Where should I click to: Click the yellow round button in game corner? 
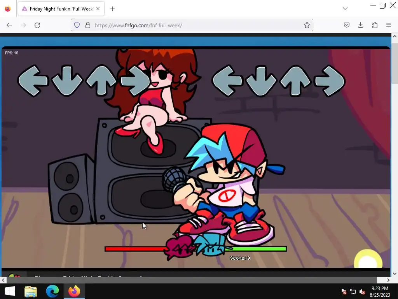[368, 259]
